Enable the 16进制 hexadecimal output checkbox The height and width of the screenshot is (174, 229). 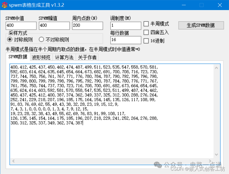pyautogui.click(x=147, y=41)
